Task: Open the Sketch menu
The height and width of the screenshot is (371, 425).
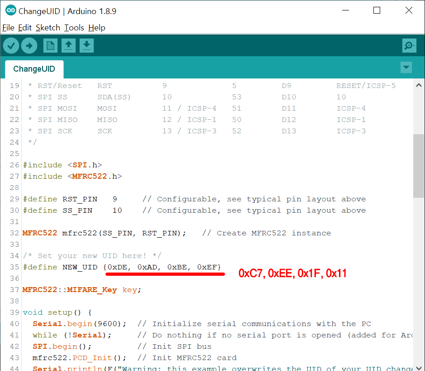Action: tap(48, 28)
